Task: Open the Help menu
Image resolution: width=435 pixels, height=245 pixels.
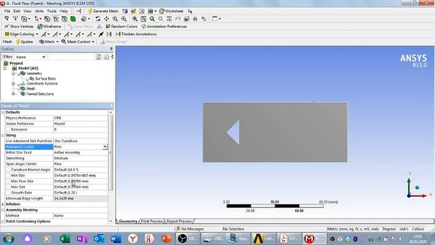Action: click(x=64, y=11)
